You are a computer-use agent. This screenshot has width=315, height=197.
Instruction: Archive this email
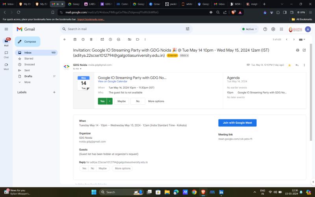point(75,39)
